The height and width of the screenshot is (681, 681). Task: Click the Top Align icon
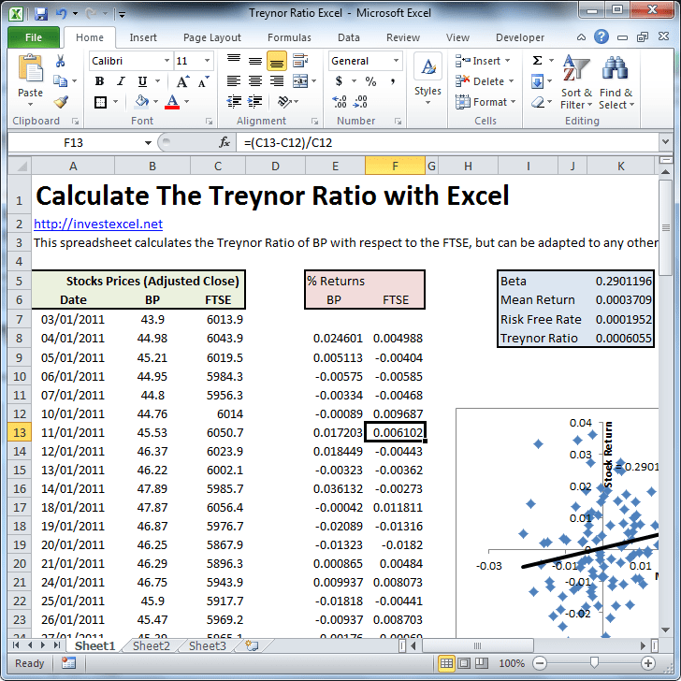pos(234,61)
